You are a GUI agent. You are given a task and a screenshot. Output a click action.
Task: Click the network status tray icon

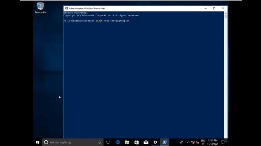pyautogui.click(x=193, y=142)
